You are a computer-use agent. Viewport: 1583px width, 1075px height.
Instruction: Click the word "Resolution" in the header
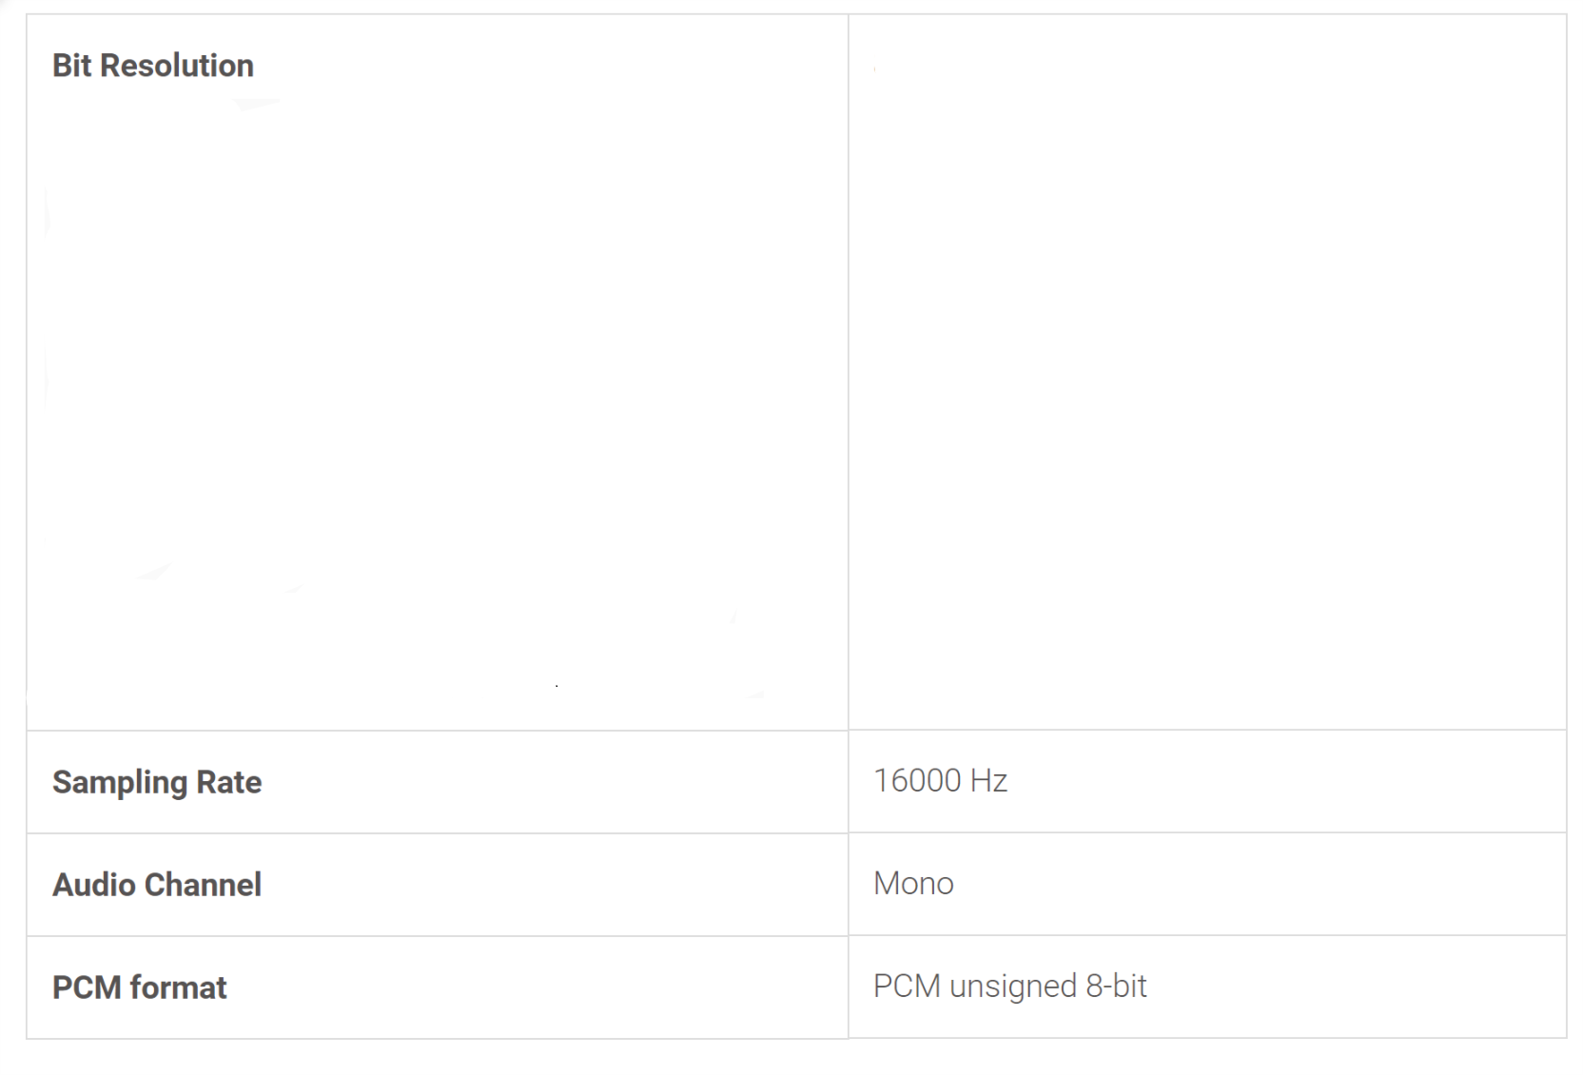[x=177, y=66]
